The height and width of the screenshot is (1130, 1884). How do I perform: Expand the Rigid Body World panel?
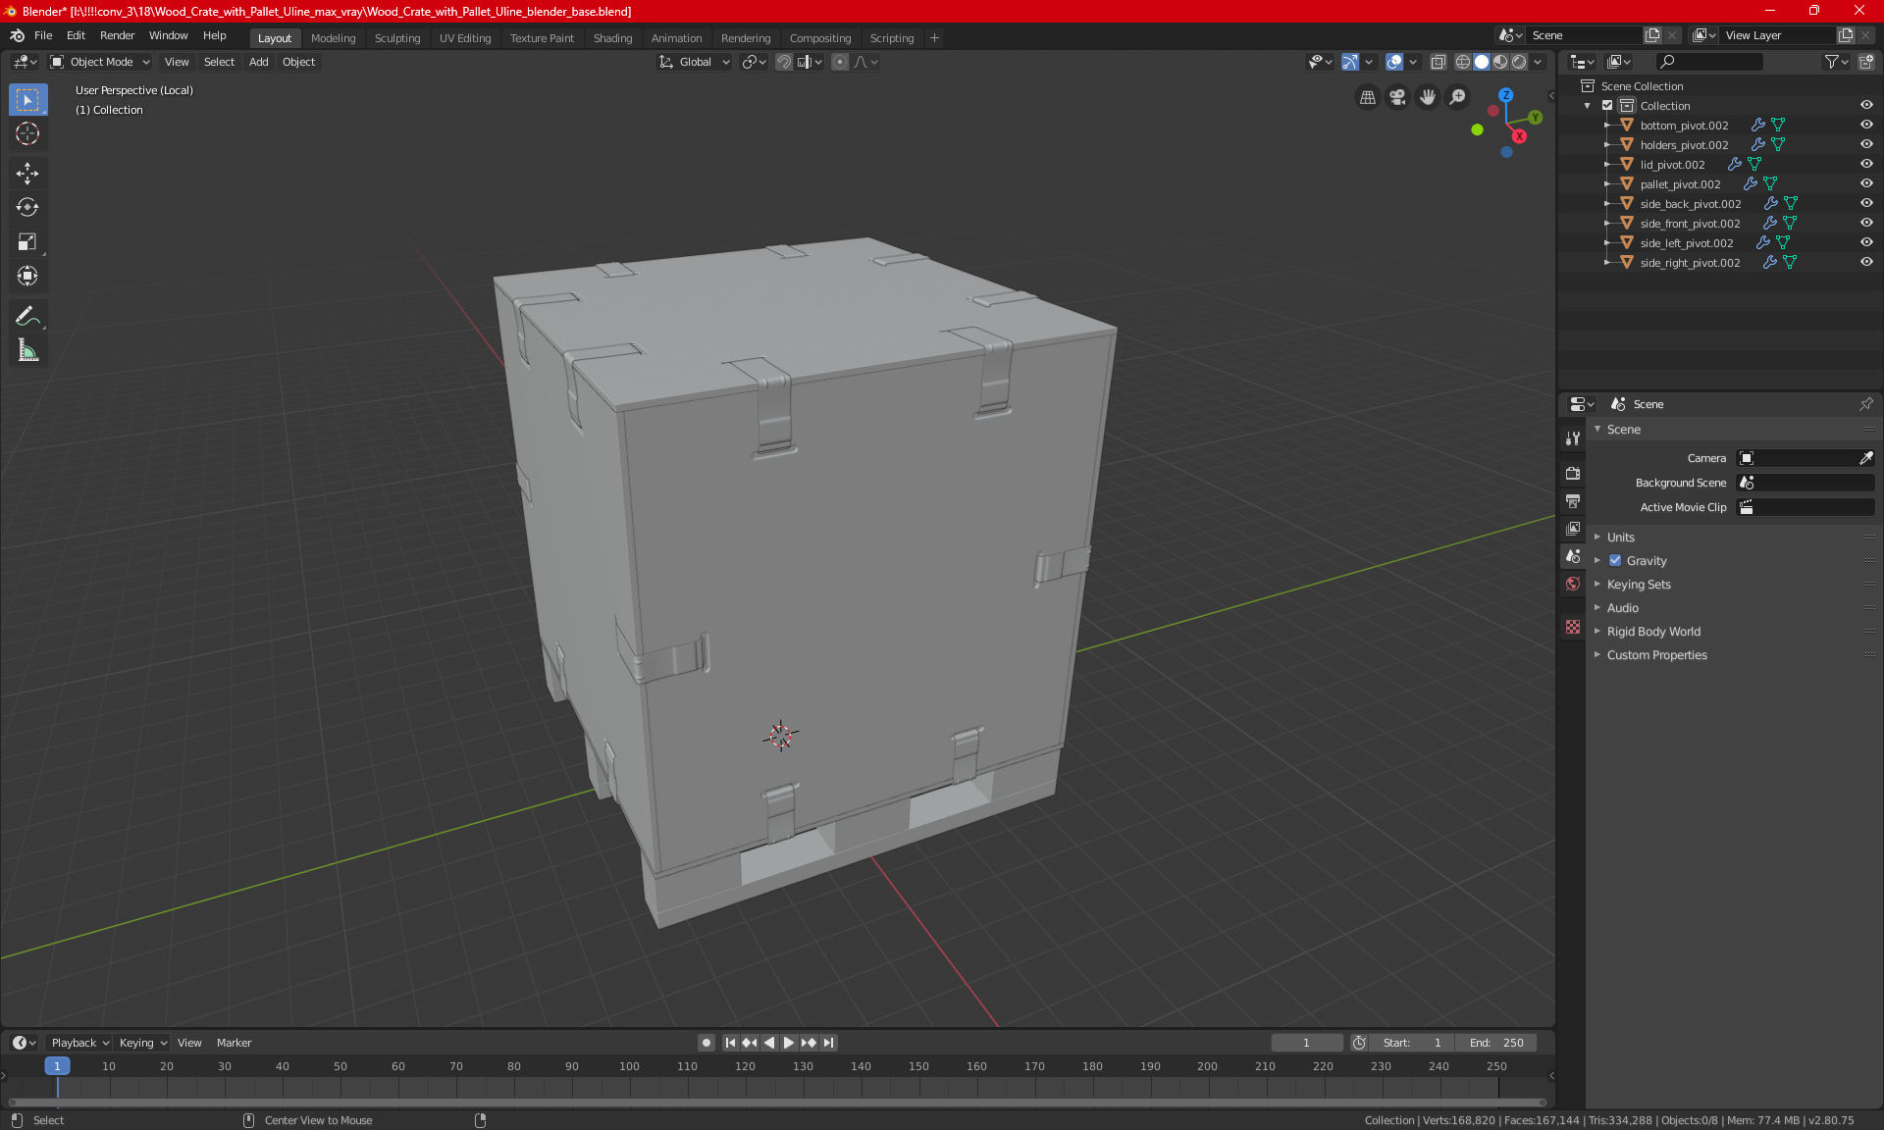[x=1653, y=632]
